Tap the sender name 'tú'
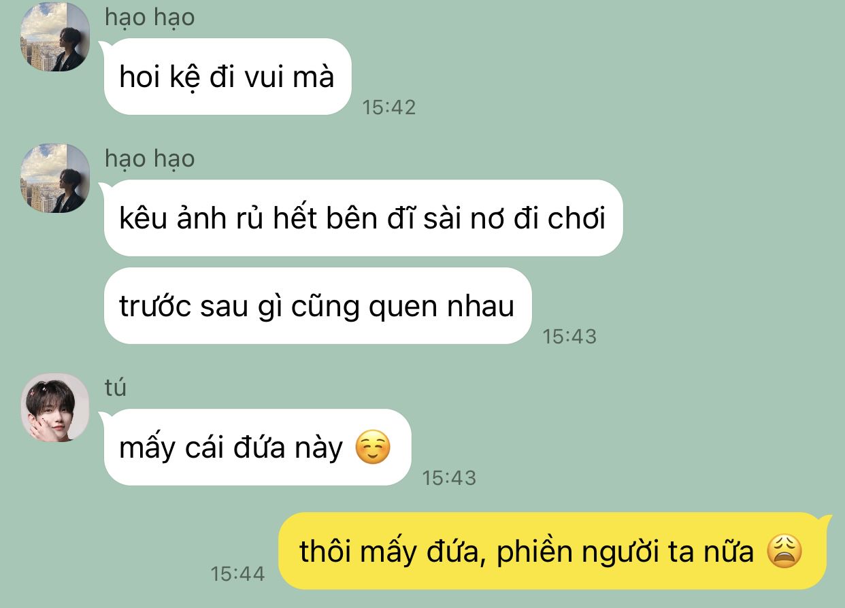 click(x=116, y=388)
